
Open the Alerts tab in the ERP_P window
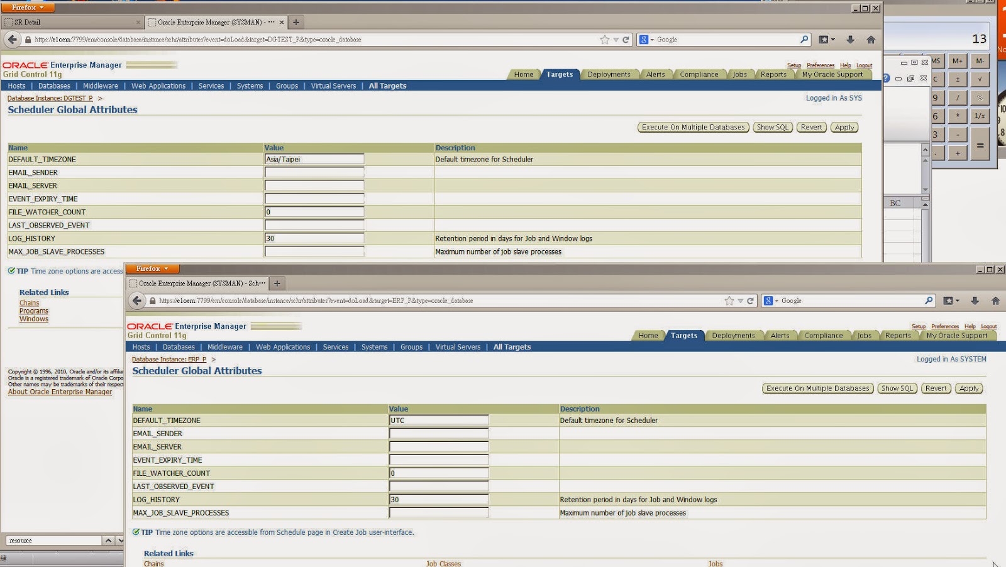click(780, 336)
